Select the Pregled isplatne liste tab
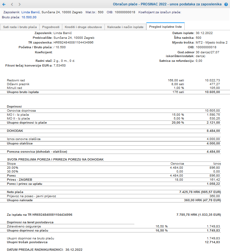Viewport: 230px width, 252px height. point(165,27)
